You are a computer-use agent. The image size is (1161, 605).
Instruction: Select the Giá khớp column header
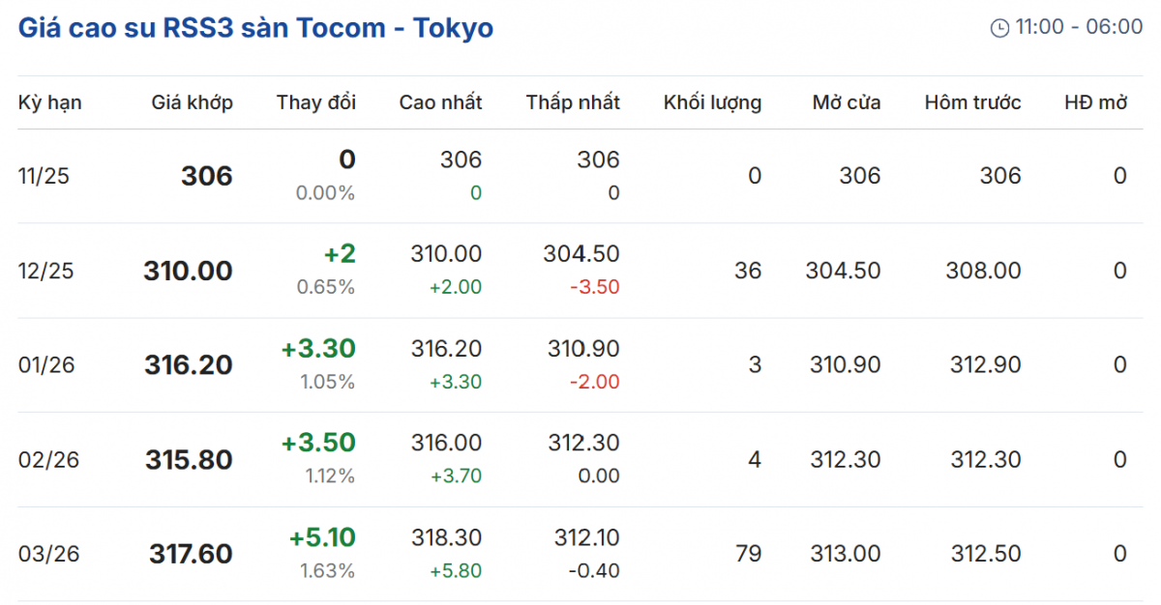pos(192,102)
